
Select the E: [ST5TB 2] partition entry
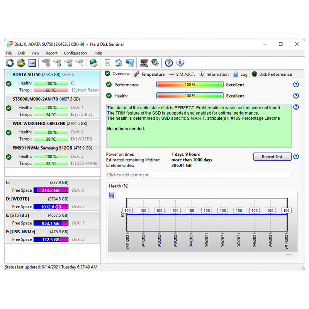(53, 219)
